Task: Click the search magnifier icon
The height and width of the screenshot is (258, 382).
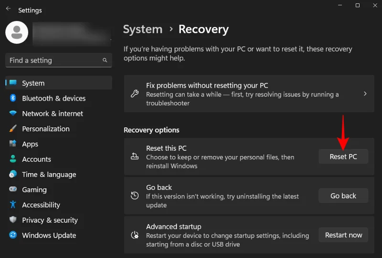Action: [x=105, y=60]
